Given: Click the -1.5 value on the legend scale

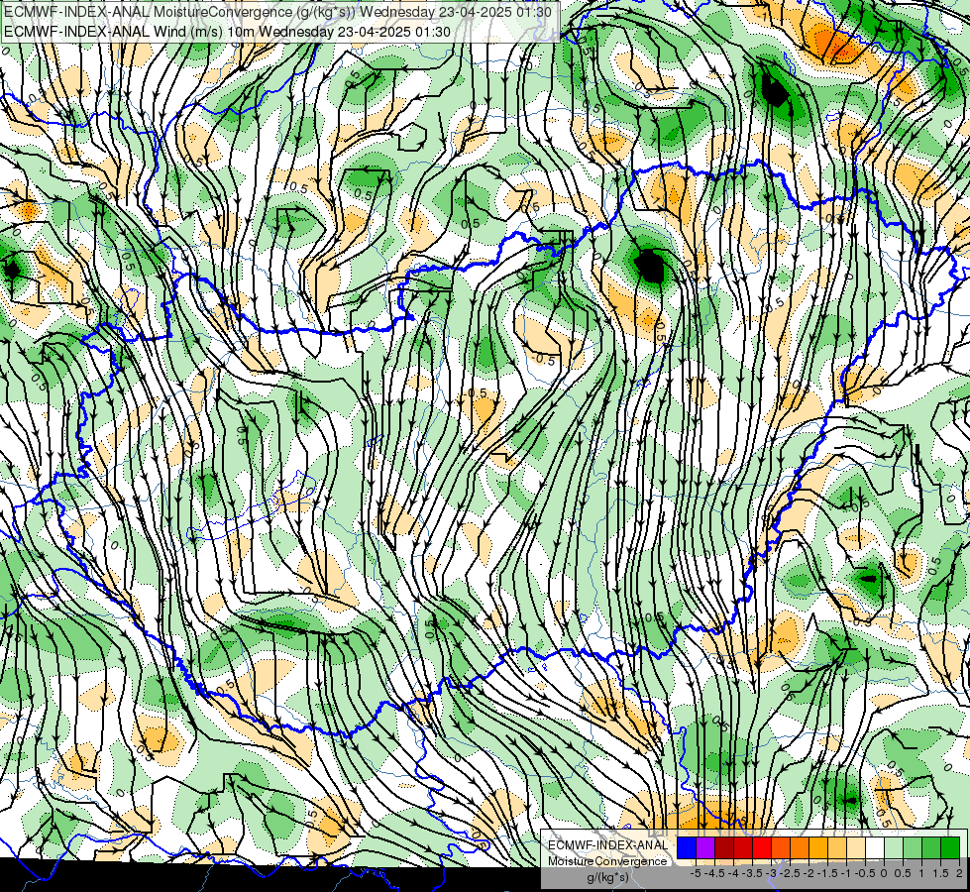Looking at the screenshot, I should point(827,873).
